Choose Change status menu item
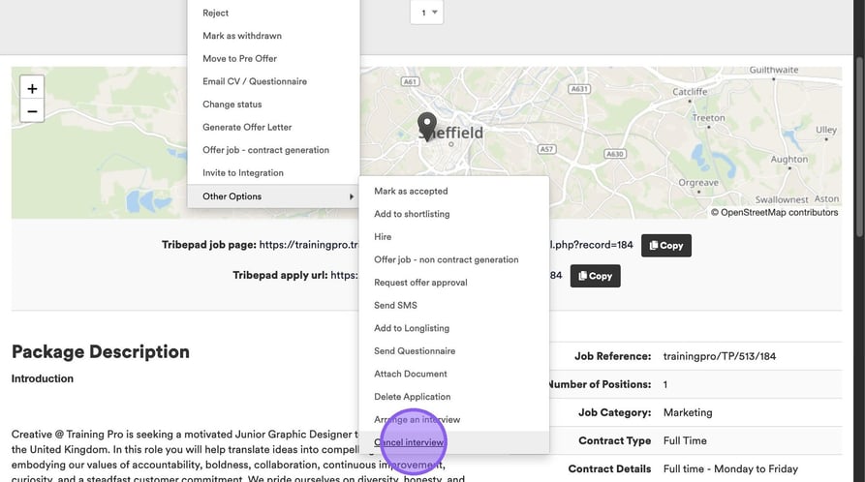The height and width of the screenshot is (482, 865). click(x=232, y=105)
